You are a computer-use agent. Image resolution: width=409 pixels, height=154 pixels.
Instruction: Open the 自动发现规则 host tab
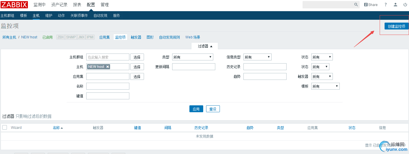click(170, 37)
